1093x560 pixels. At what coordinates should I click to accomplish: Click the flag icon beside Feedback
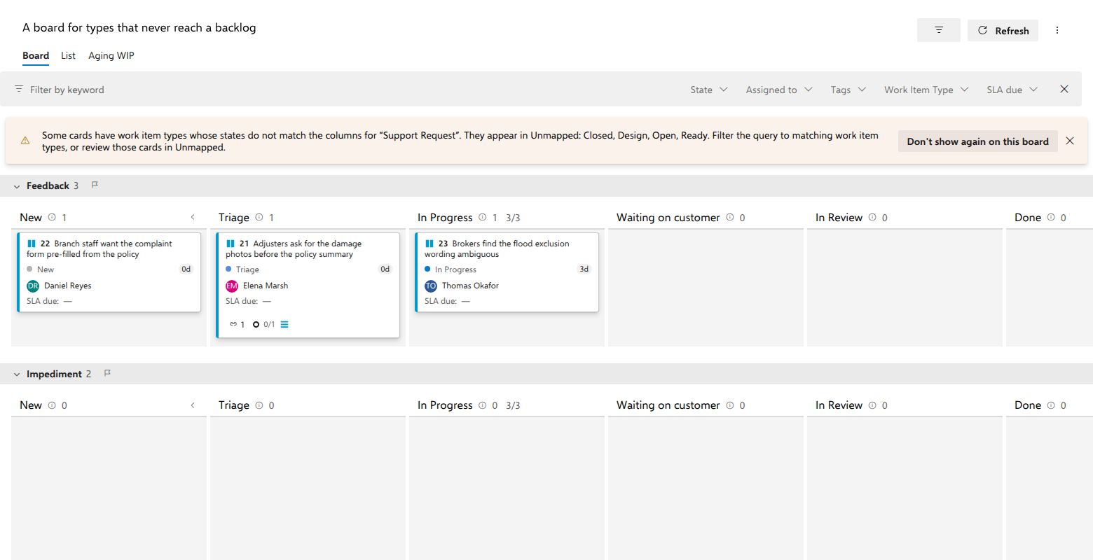95,185
